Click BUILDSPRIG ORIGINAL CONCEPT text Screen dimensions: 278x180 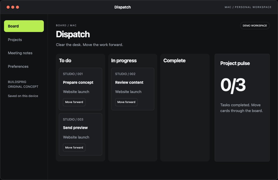tap(23, 84)
